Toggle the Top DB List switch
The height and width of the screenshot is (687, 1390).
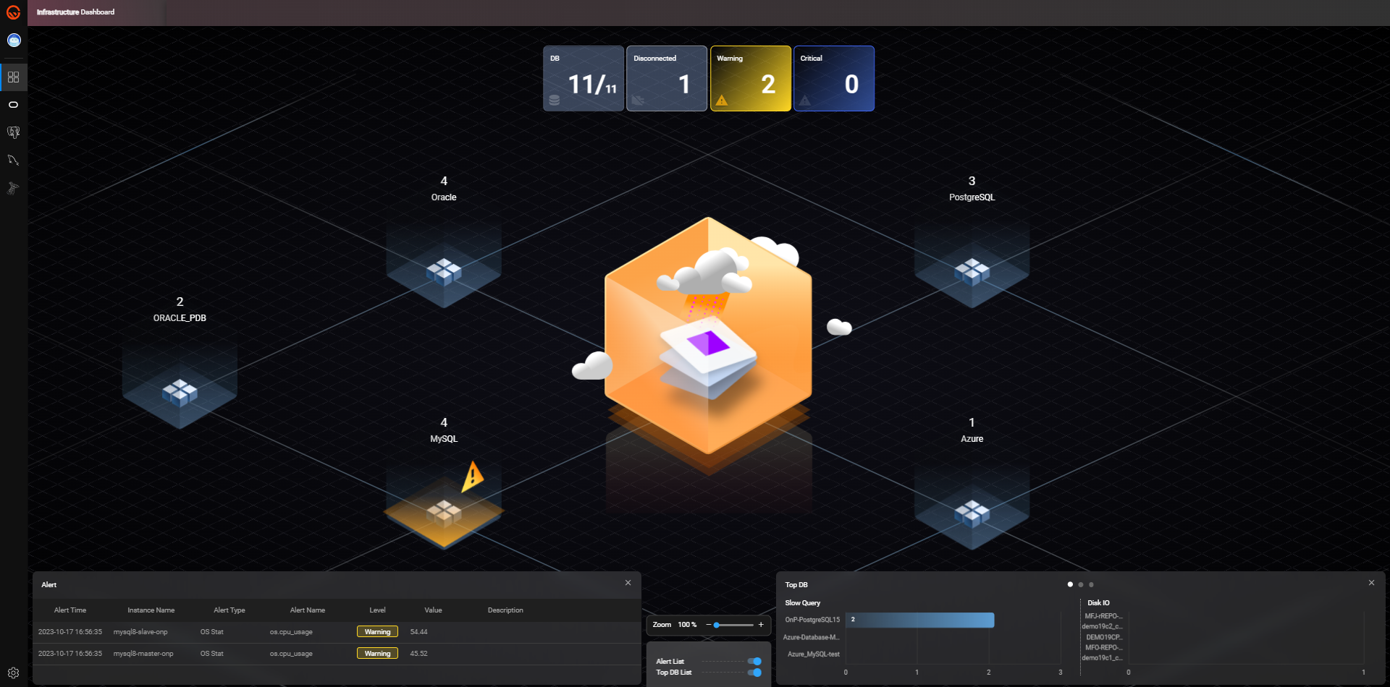click(x=754, y=673)
